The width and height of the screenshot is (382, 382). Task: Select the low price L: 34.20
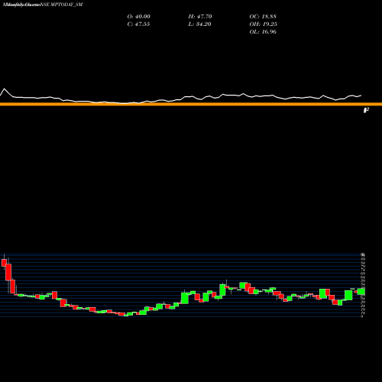pyautogui.click(x=199, y=24)
